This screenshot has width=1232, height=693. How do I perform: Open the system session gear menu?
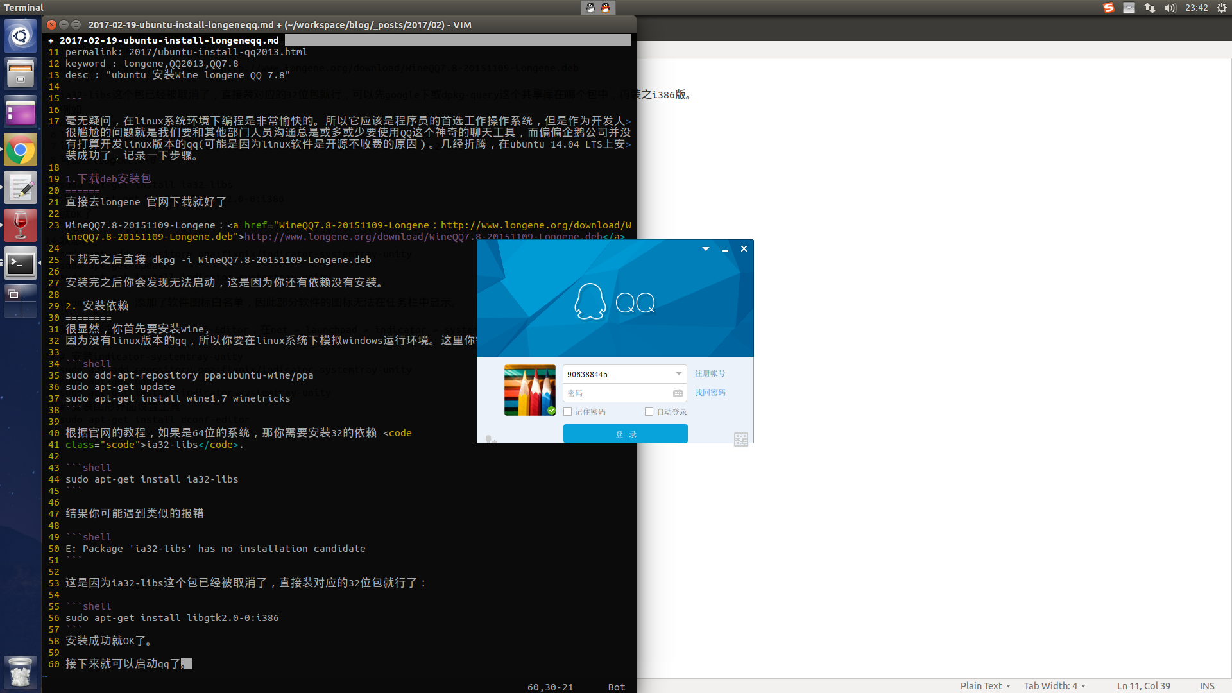coord(1222,8)
